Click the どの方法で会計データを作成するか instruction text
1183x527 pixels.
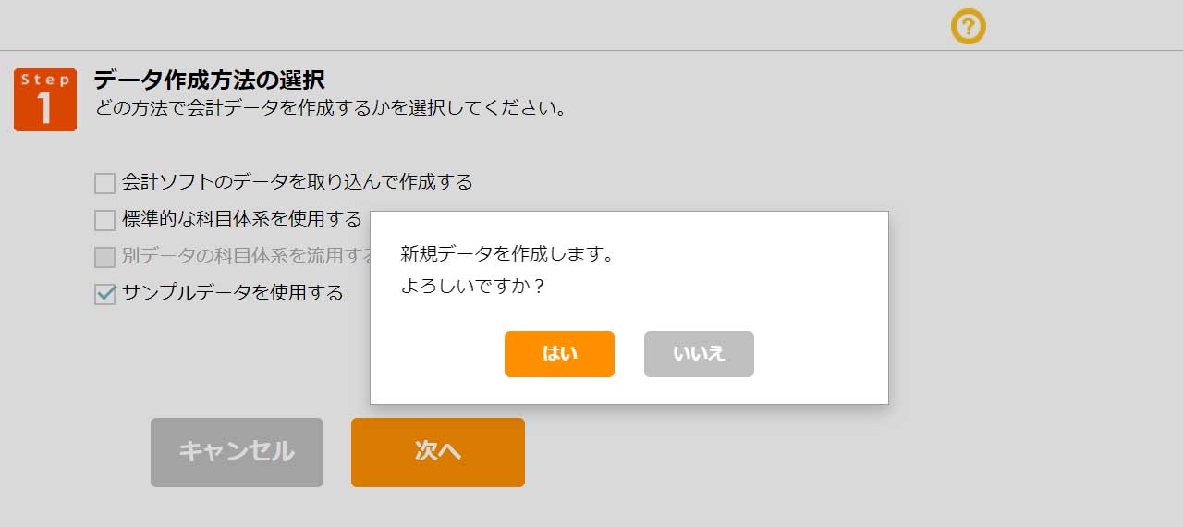[330, 107]
